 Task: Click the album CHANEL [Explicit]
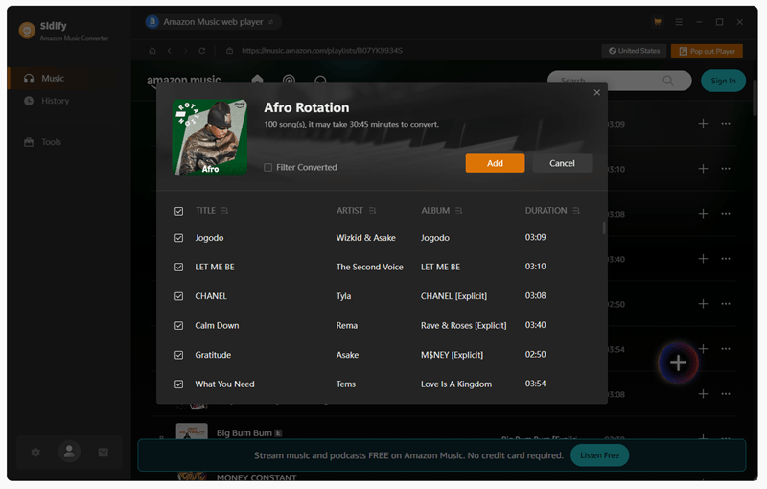pos(453,296)
